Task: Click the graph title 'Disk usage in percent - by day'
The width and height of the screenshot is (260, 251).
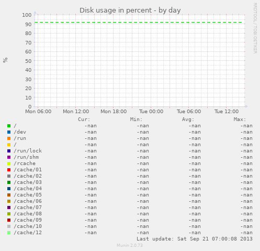Action: (x=130, y=10)
